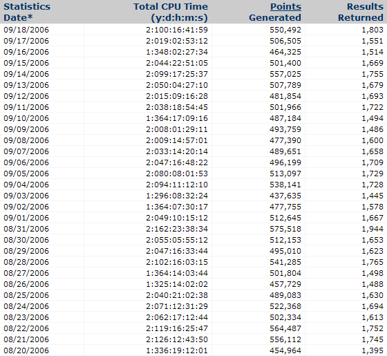Select the 08/20/2006 date cell

(26, 350)
